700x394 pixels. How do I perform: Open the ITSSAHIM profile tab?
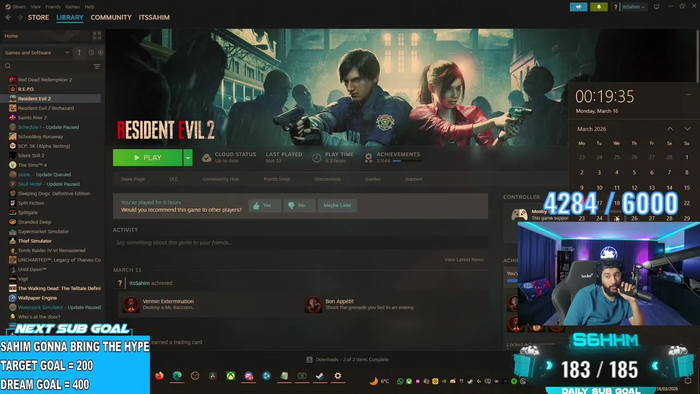click(154, 18)
